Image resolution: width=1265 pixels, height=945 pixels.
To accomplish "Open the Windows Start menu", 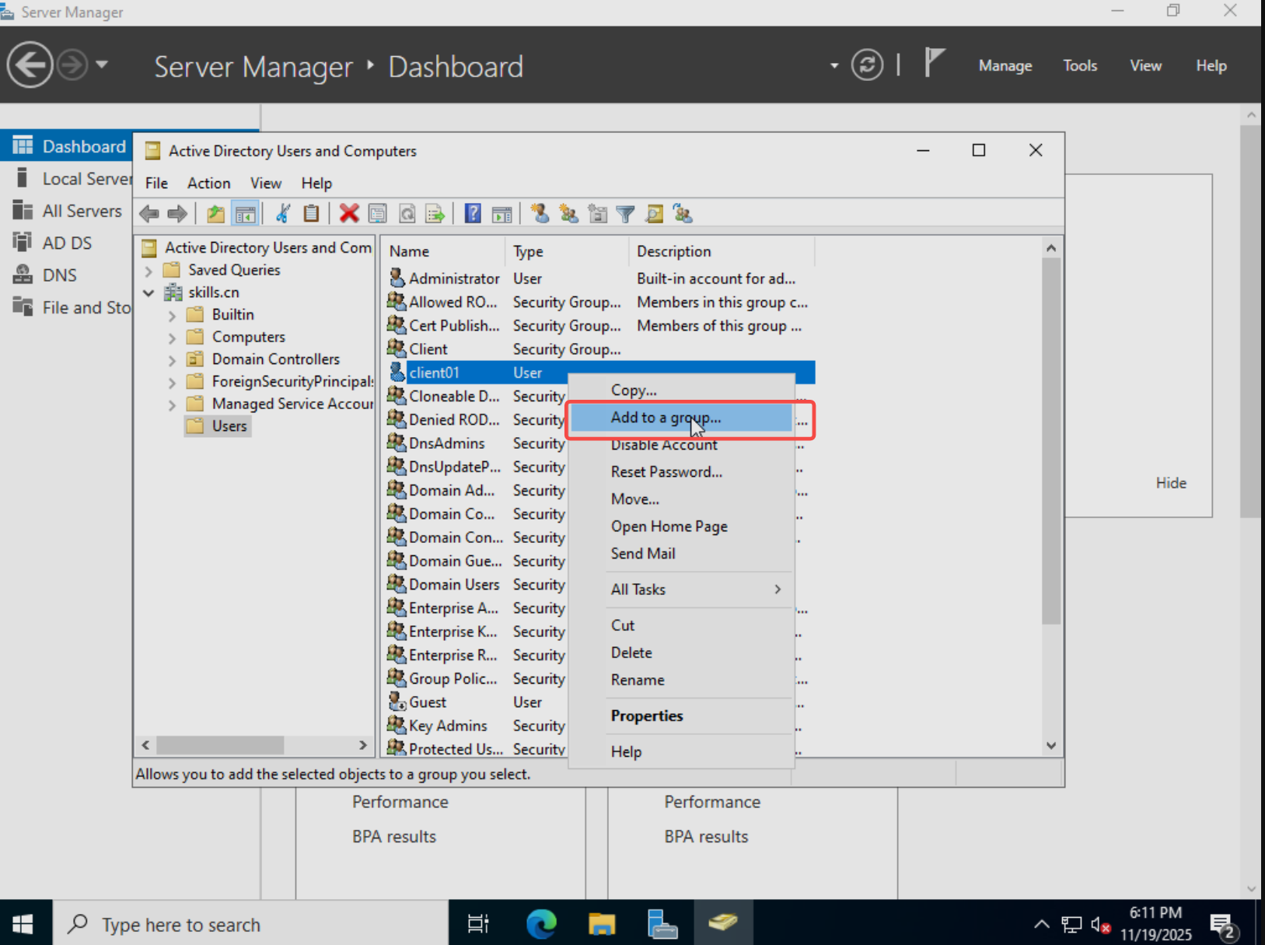I will [x=23, y=924].
